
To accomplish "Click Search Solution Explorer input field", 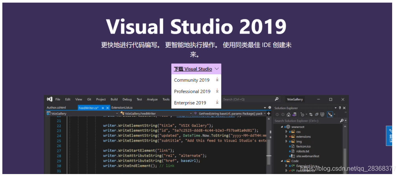I will [306, 120].
